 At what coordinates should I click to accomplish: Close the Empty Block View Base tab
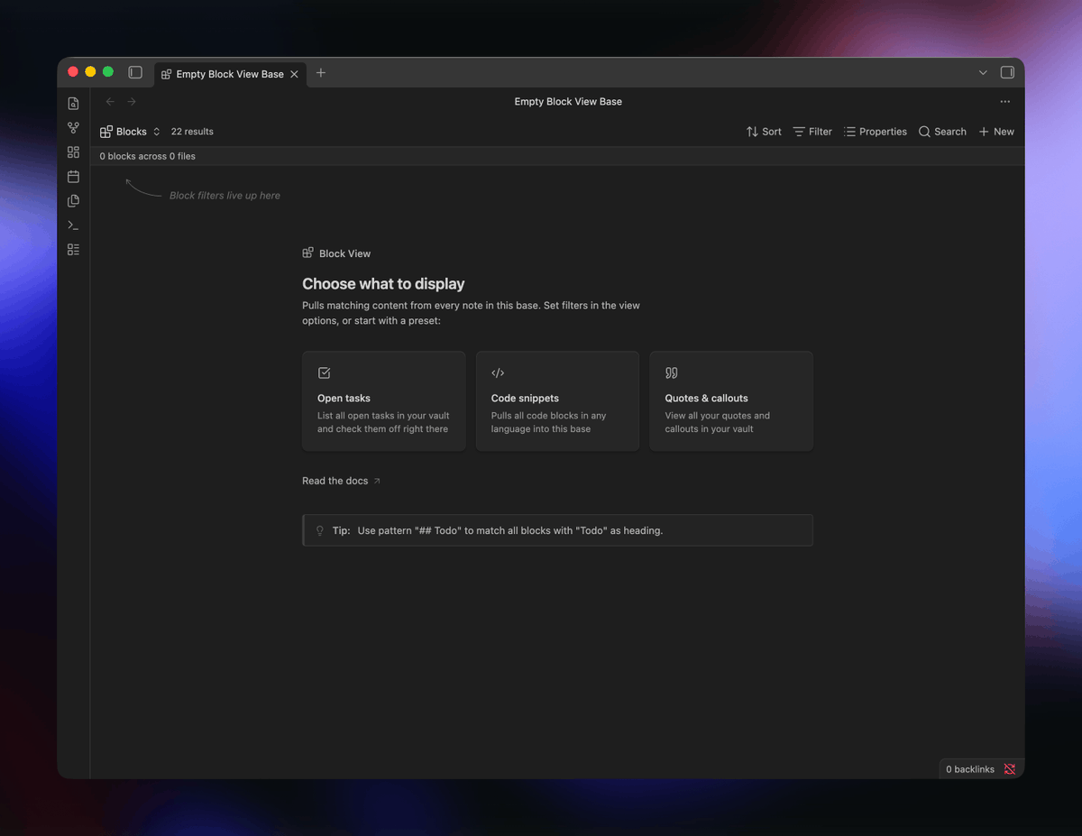pos(294,74)
